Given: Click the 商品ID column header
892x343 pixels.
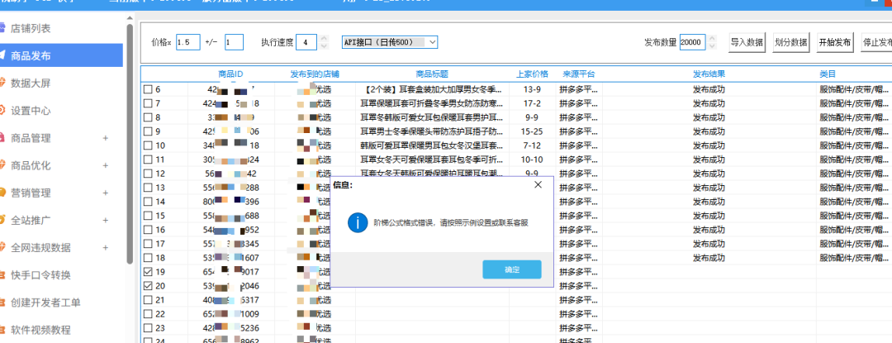Looking at the screenshot, I should tap(231, 74).
